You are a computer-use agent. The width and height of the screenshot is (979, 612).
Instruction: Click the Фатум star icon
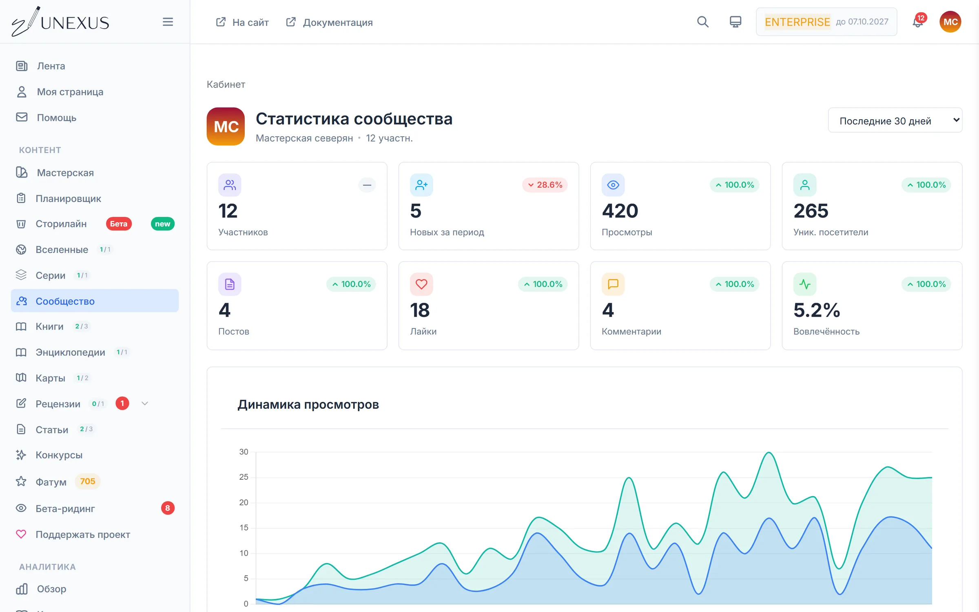click(x=21, y=481)
